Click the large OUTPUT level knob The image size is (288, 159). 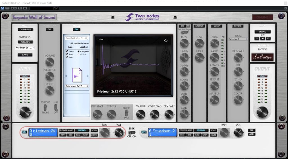[262, 112]
